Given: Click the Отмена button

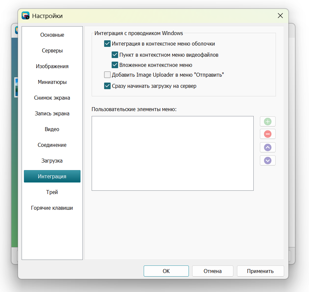Looking at the screenshot, I should point(213,271).
